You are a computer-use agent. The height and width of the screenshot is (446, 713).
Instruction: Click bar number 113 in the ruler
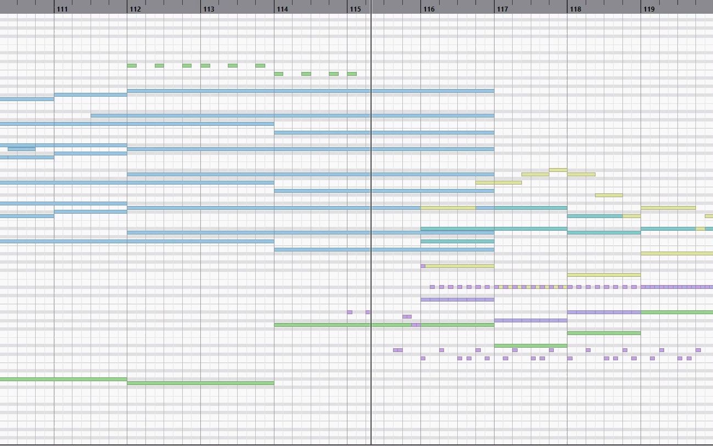pos(209,9)
